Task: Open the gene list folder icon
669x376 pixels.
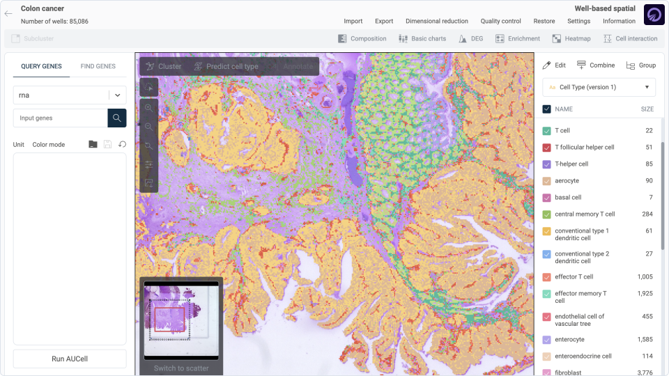Action: (93, 145)
